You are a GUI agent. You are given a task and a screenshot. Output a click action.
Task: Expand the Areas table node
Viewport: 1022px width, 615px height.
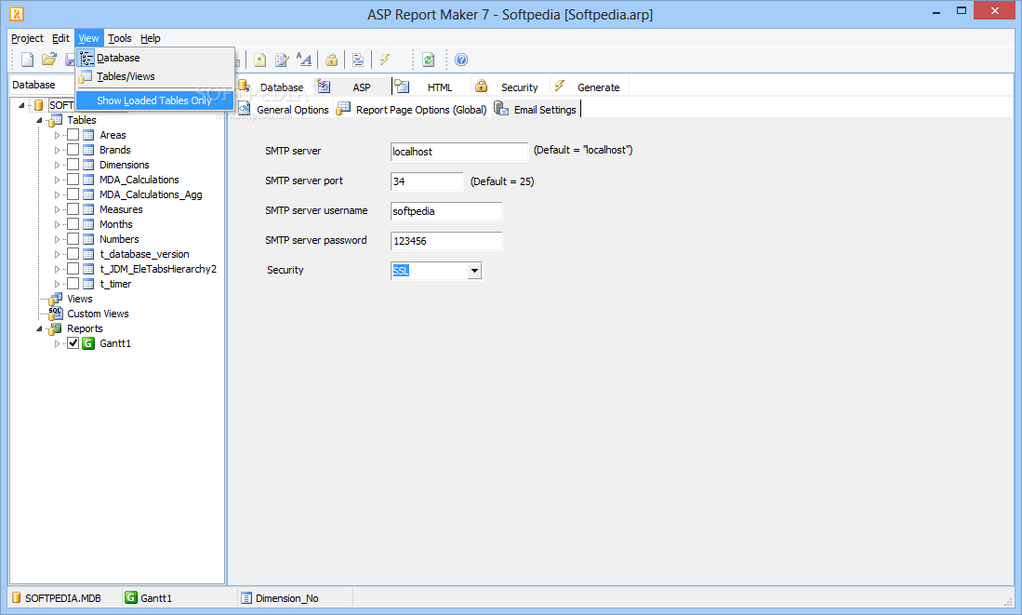pos(57,135)
